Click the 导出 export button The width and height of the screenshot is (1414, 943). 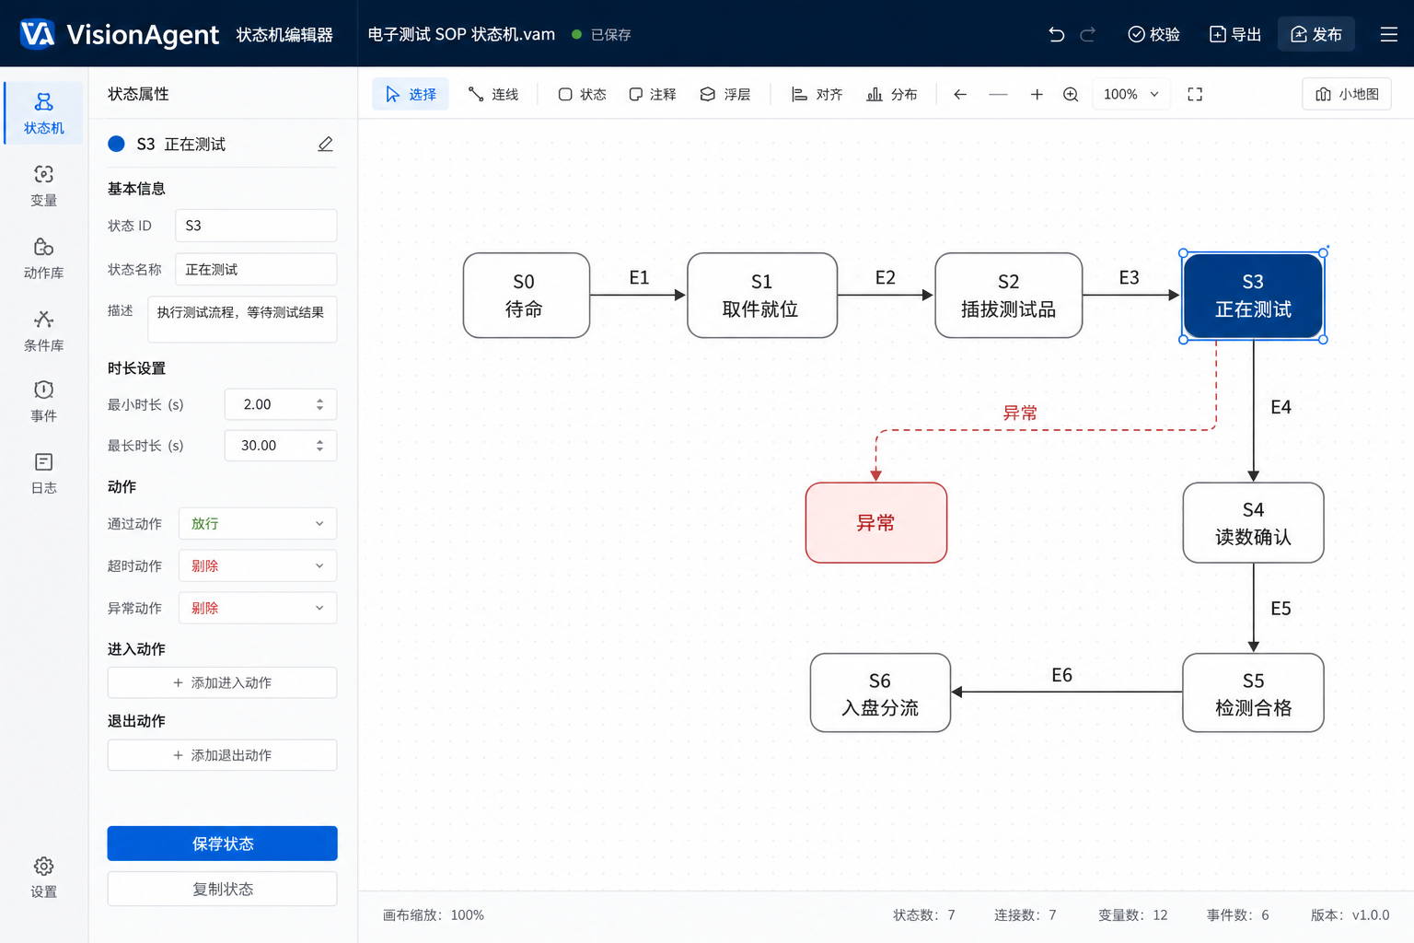[1235, 34]
